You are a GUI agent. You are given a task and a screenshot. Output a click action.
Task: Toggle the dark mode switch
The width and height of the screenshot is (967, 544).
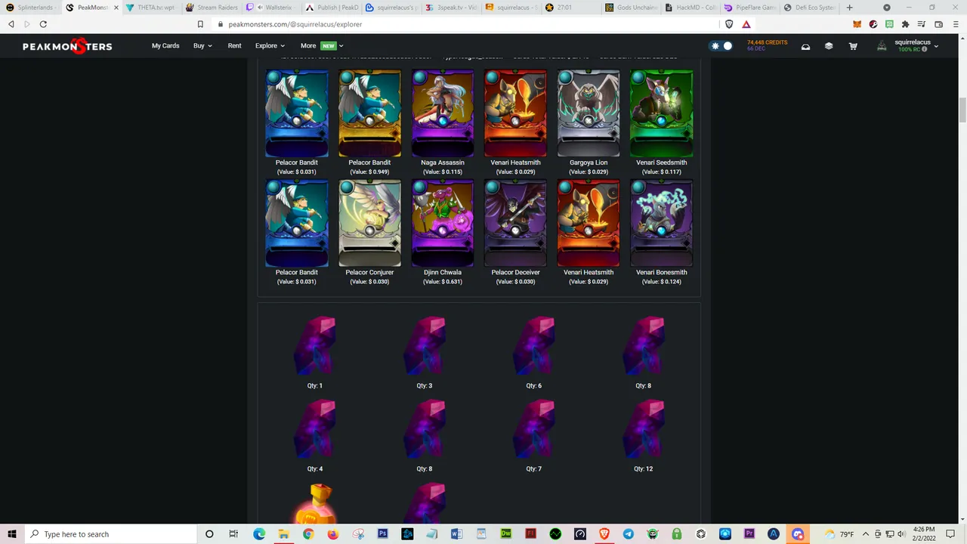pyautogui.click(x=722, y=46)
